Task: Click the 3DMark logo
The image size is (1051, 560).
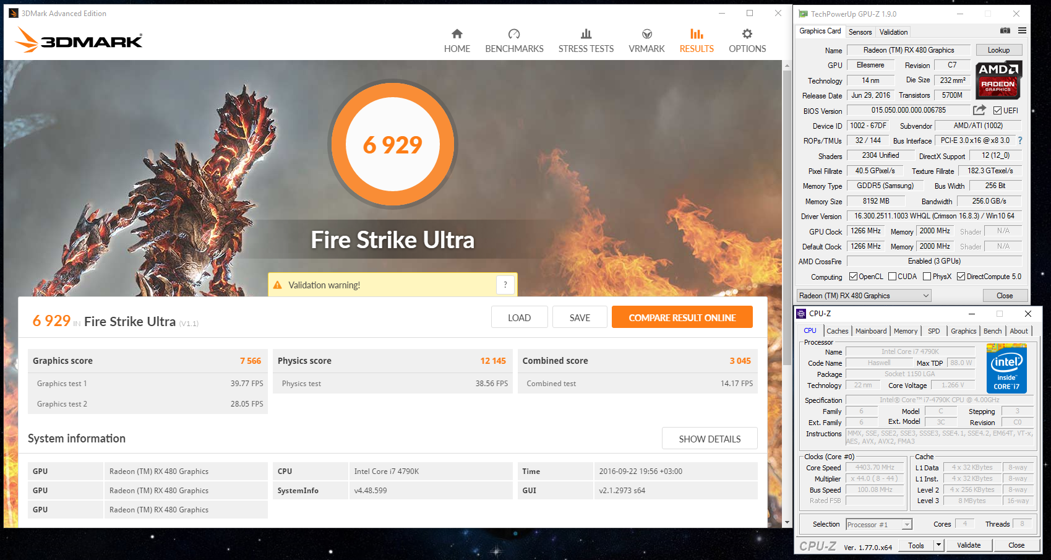Action: [x=79, y=40]
